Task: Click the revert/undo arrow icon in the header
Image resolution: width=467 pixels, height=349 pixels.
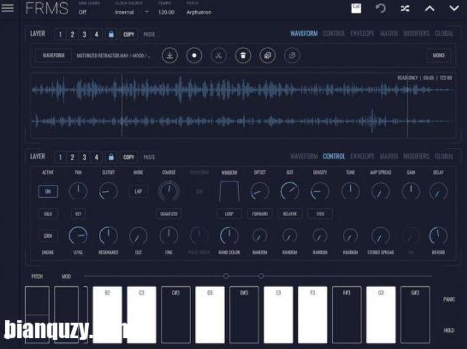Action: [381, 9]
